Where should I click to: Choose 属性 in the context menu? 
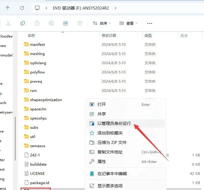click(126, 161)
